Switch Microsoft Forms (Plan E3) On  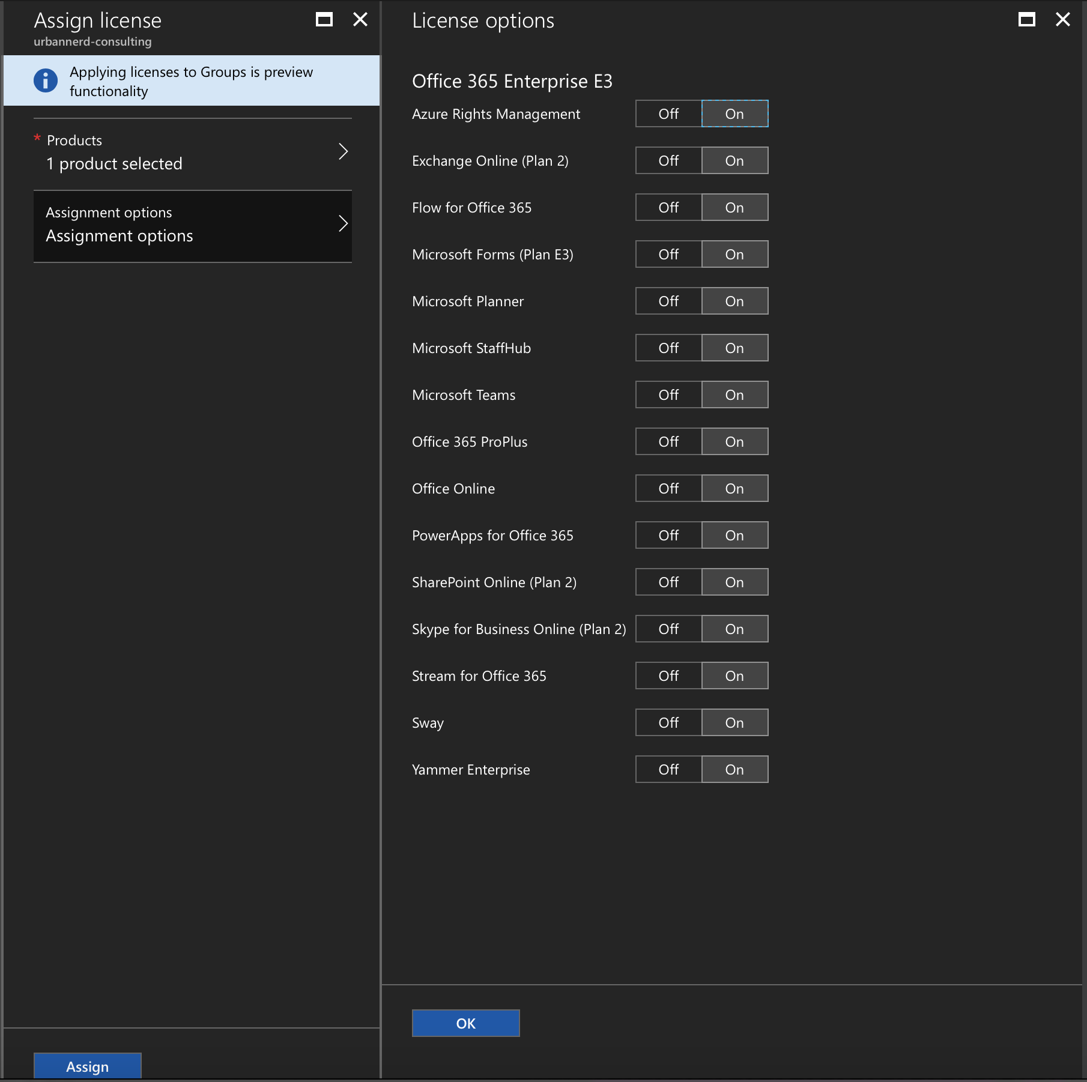[x=734, y=254]
